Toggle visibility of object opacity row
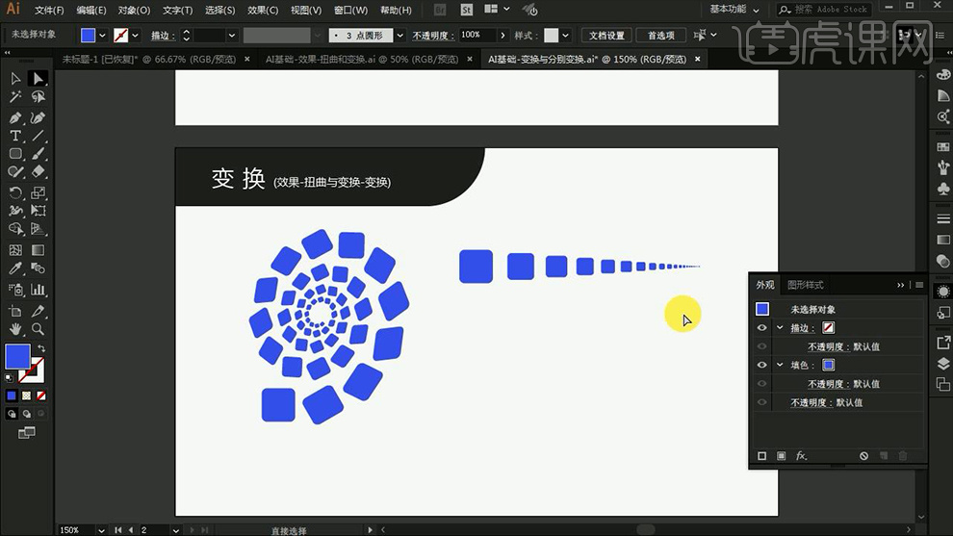The height and width of the screenshot is (536, 953). pos(761,402)
